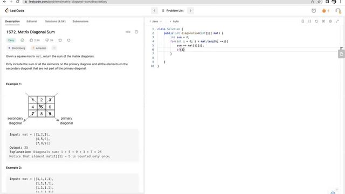Click the editor bookmark icon
Screen dimensions: 345x194
[x=303, y=22]
